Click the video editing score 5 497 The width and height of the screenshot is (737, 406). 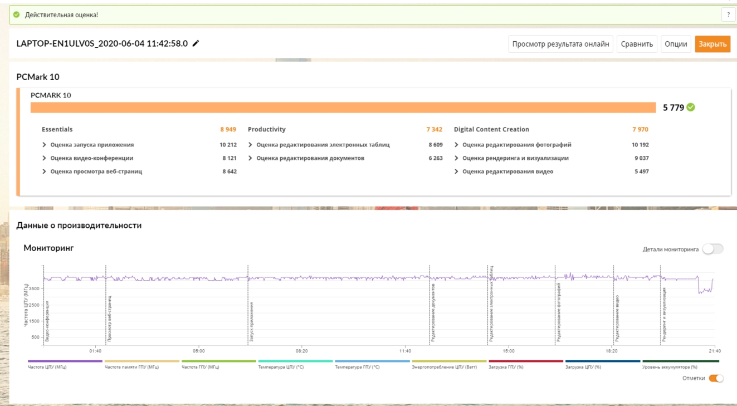coord(642,172)
